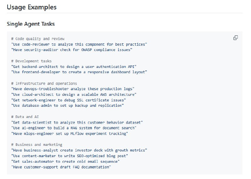Click the Single Agent Tasks heading

tap(31, 24)
